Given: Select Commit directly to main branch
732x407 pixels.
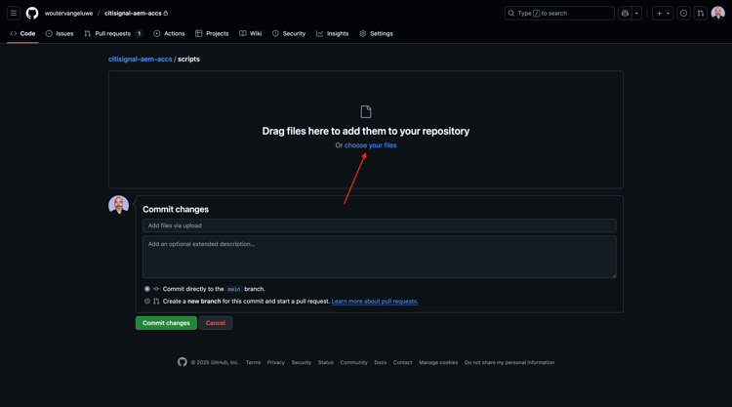Looking at the screenshot, I should [147, 289].
